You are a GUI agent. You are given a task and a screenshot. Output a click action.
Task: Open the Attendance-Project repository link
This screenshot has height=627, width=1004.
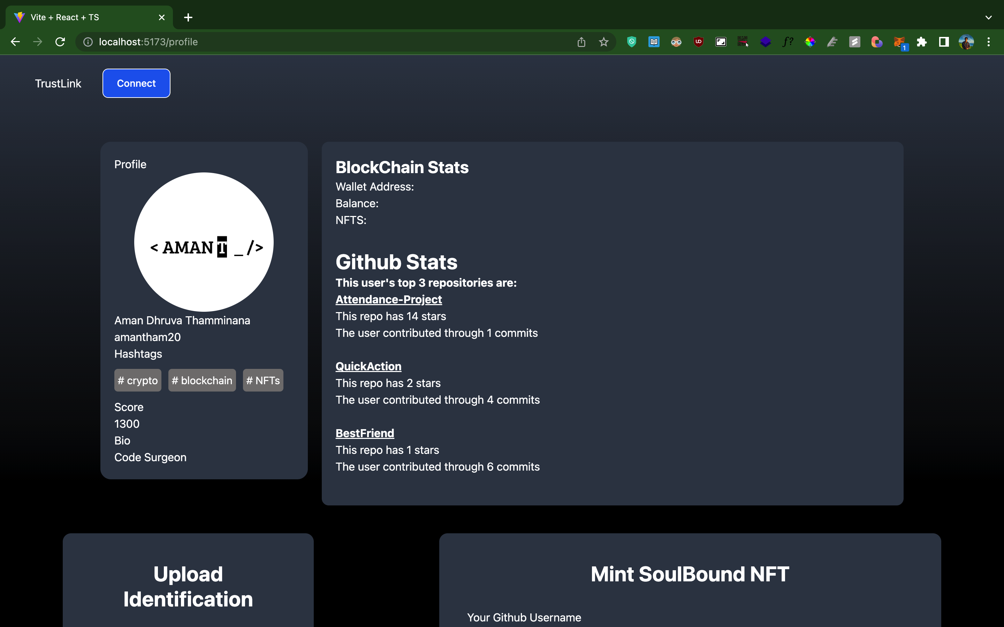388,300
